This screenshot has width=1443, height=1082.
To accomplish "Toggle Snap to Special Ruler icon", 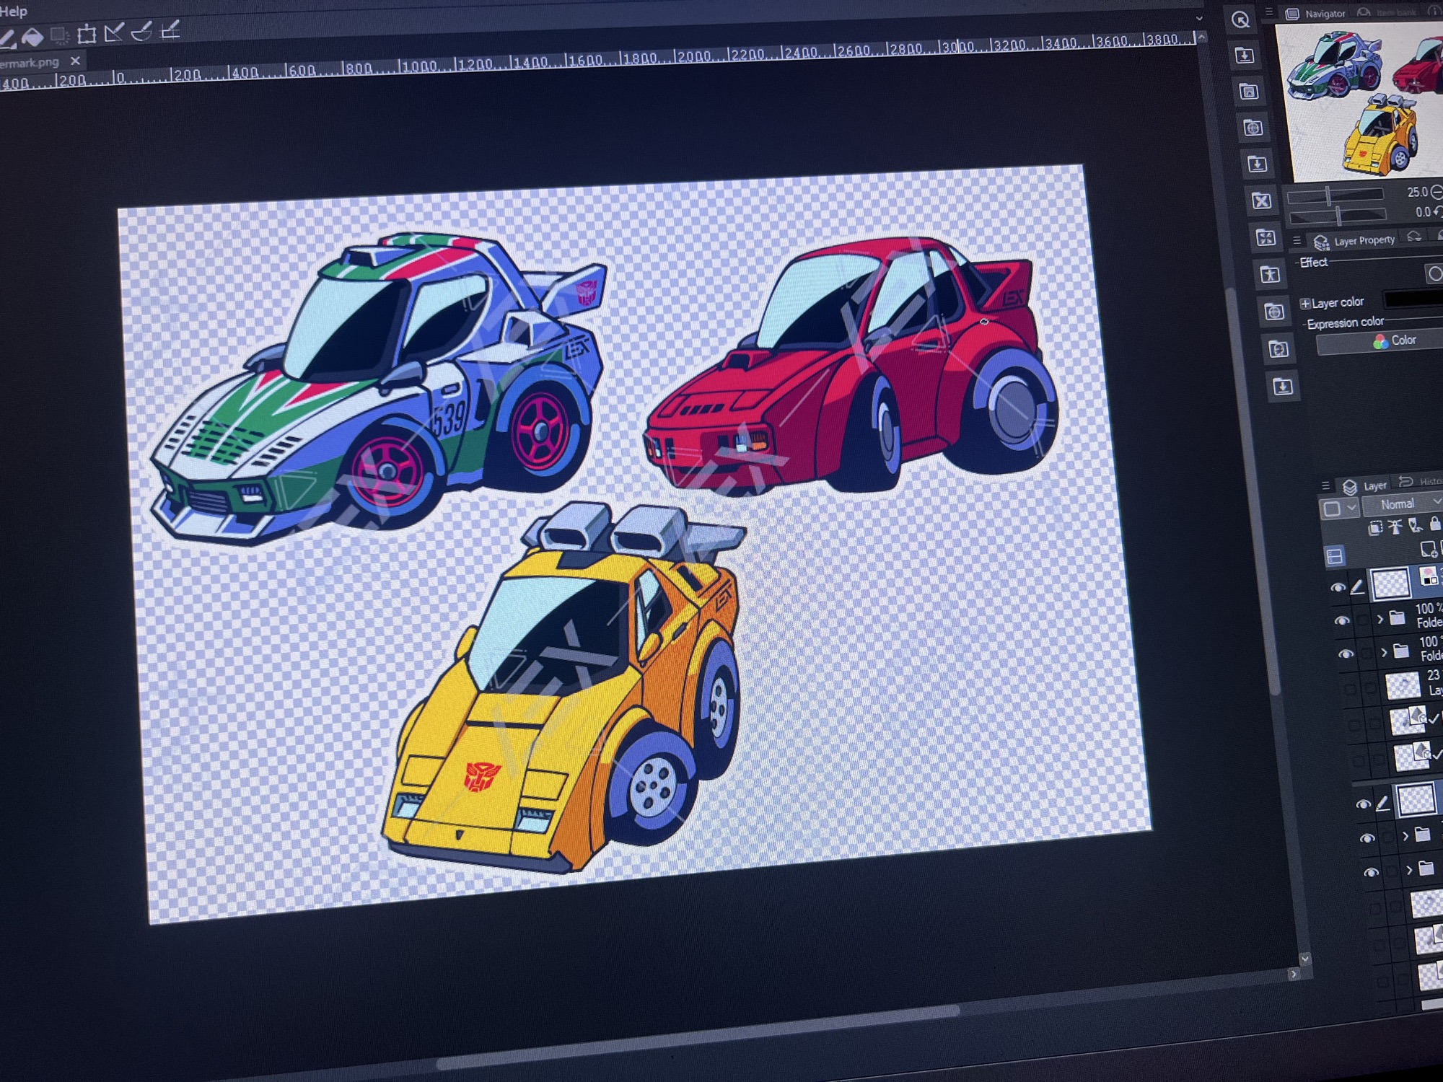I will coord(142,31).
